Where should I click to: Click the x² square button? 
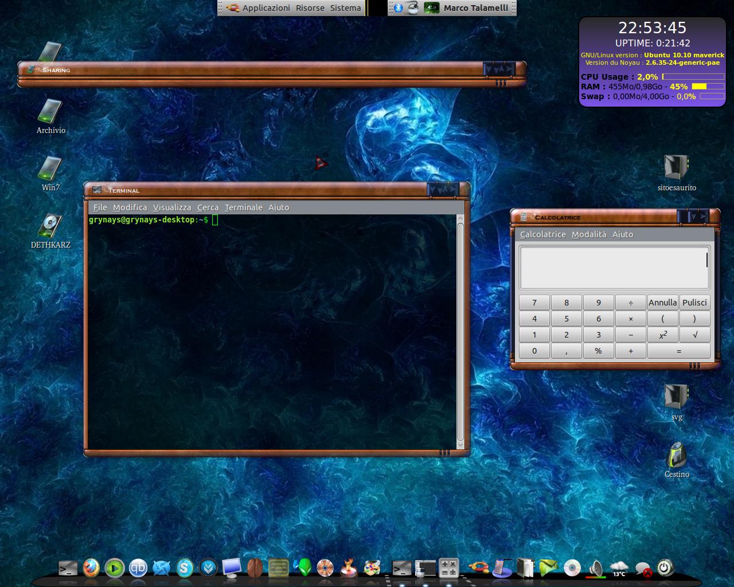click(663, 335)
